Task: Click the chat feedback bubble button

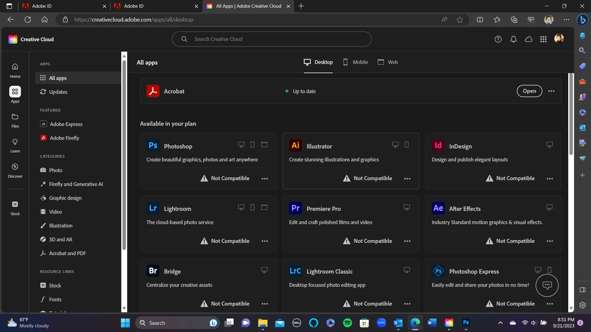Action: click(x=547, y=285)
